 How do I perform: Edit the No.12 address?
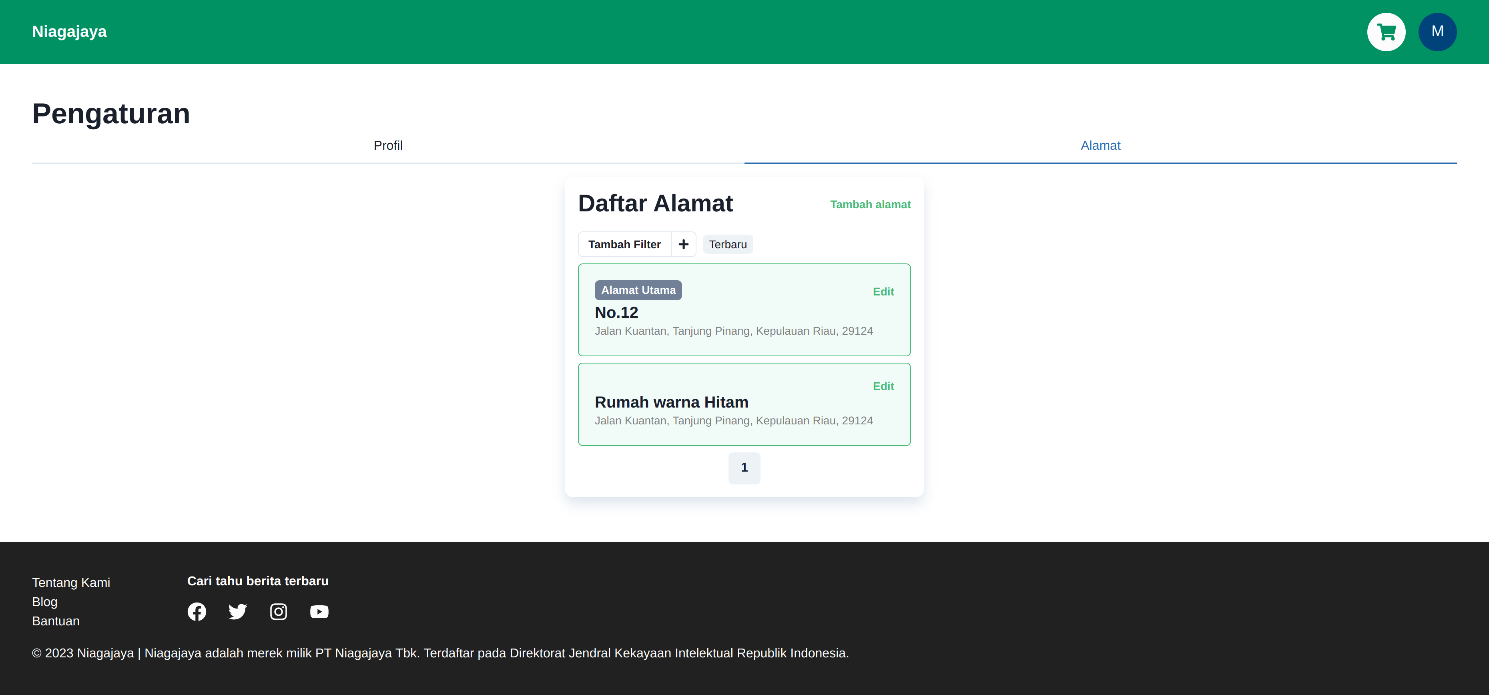point(883,292)
